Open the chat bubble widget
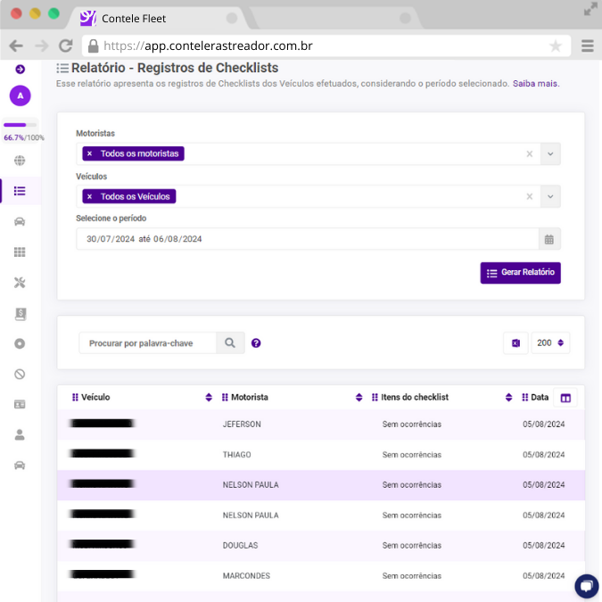Image resolution: width=602 pixels, height=602 pixels. [x=587, y=586]
